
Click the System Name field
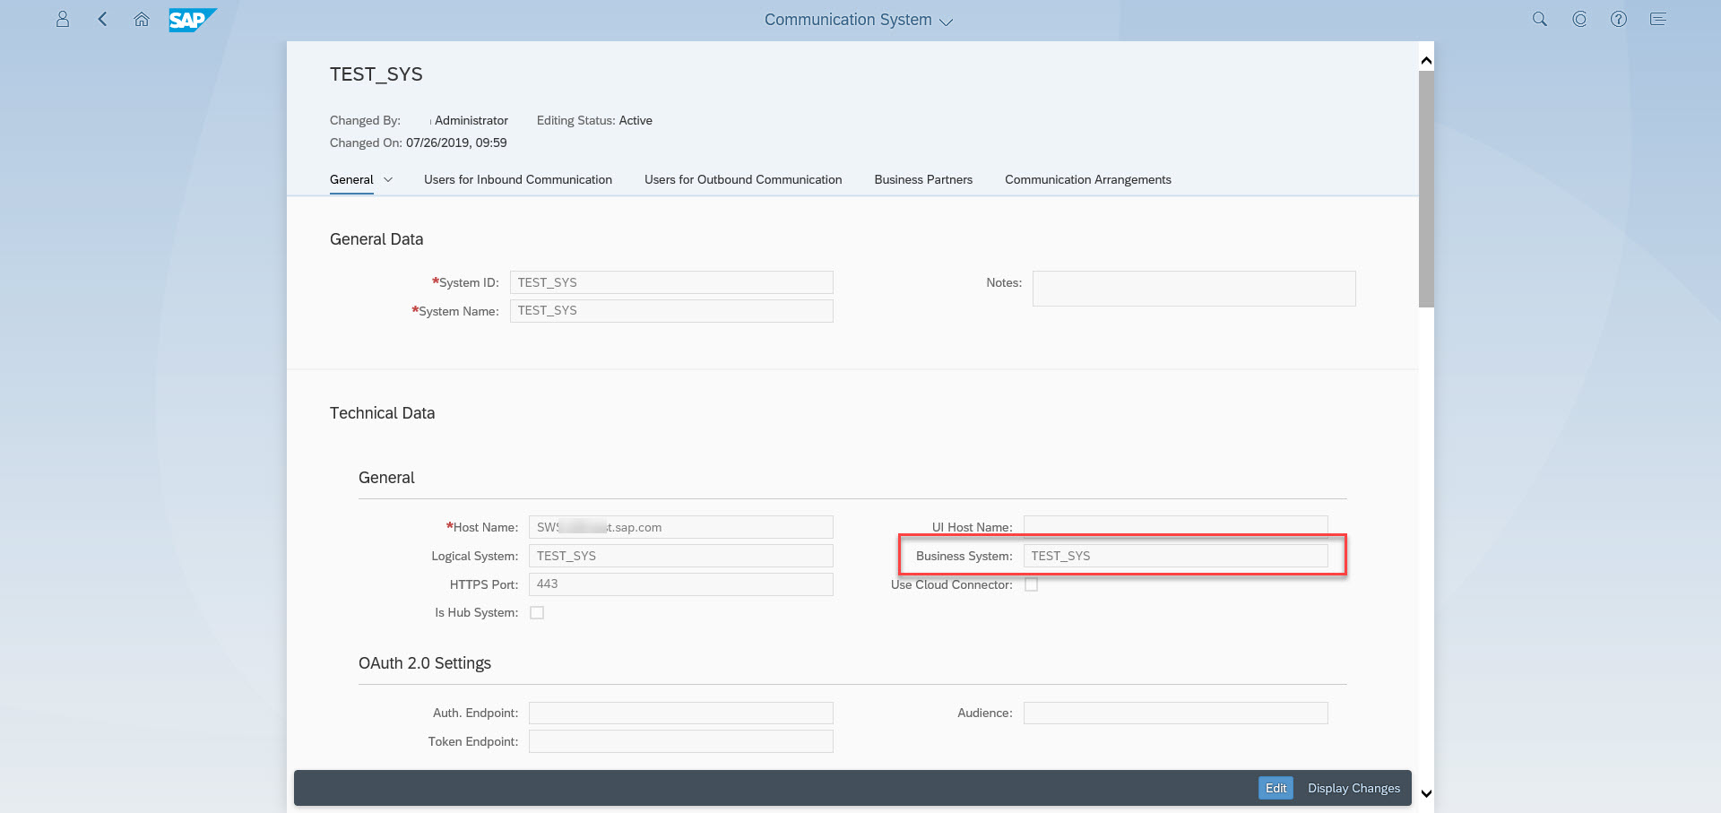[671, 310]
